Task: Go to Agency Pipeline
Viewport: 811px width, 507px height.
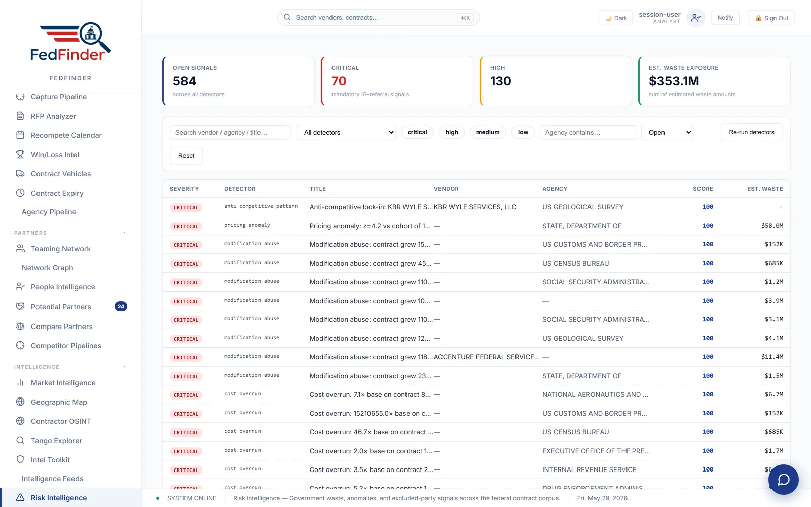Action: click(49, 212)
